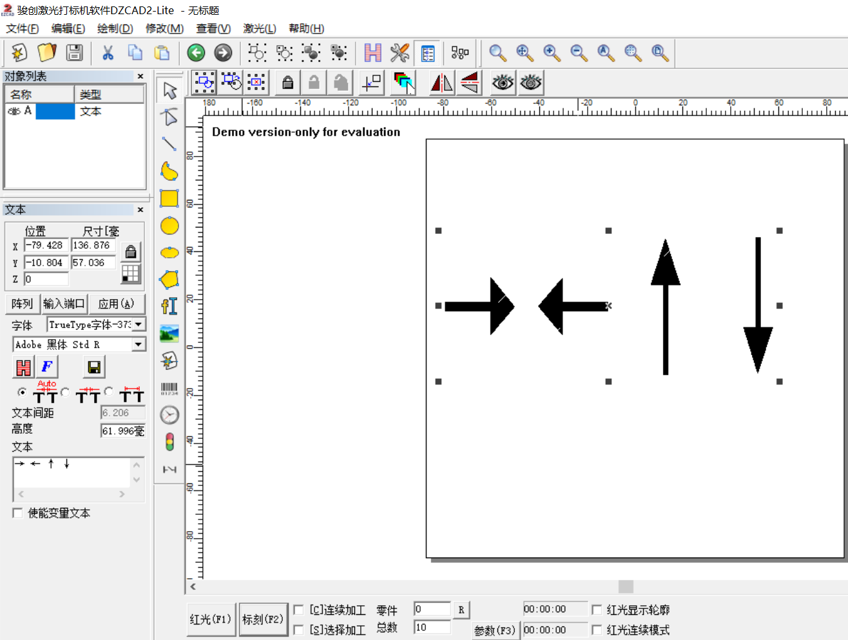Click the 输入端口 button
848x640 pixels.
(x=64, y=304)
